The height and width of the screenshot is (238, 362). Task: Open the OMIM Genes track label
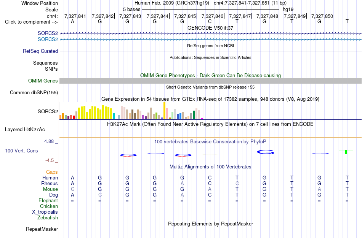point(43,81)
